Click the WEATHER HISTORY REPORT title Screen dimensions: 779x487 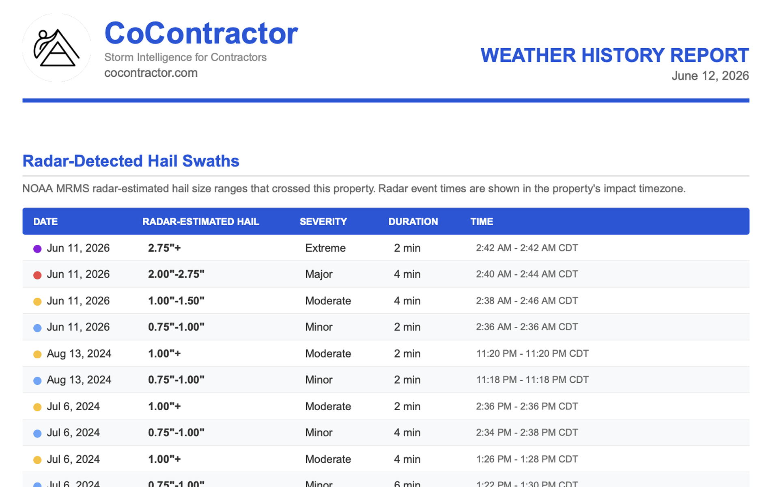(x=615, y=55)
